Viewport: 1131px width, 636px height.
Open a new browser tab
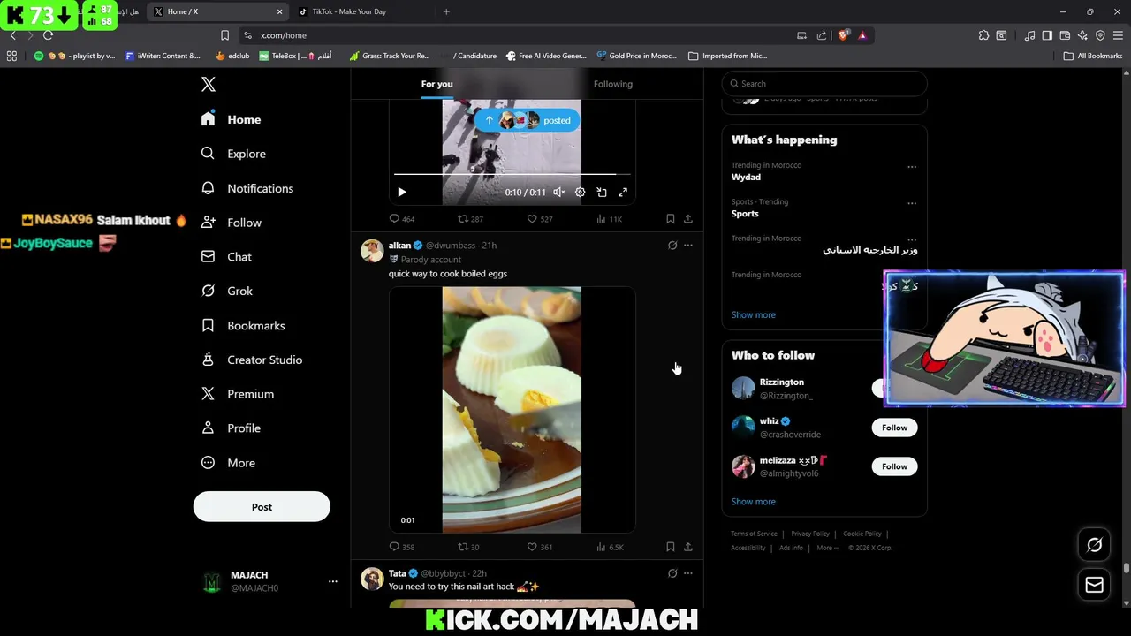[446, 11]
